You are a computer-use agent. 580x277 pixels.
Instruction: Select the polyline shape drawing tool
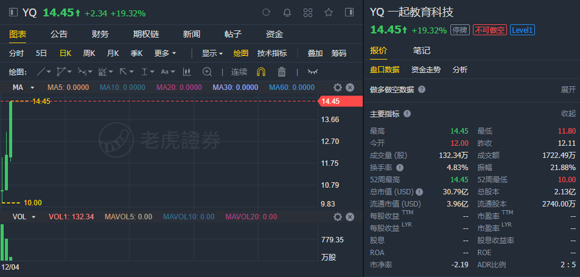coord(61,72)
